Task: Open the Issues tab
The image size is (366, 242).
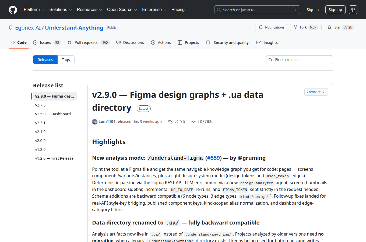Action: pyautogui.click(x=47, y=42)
